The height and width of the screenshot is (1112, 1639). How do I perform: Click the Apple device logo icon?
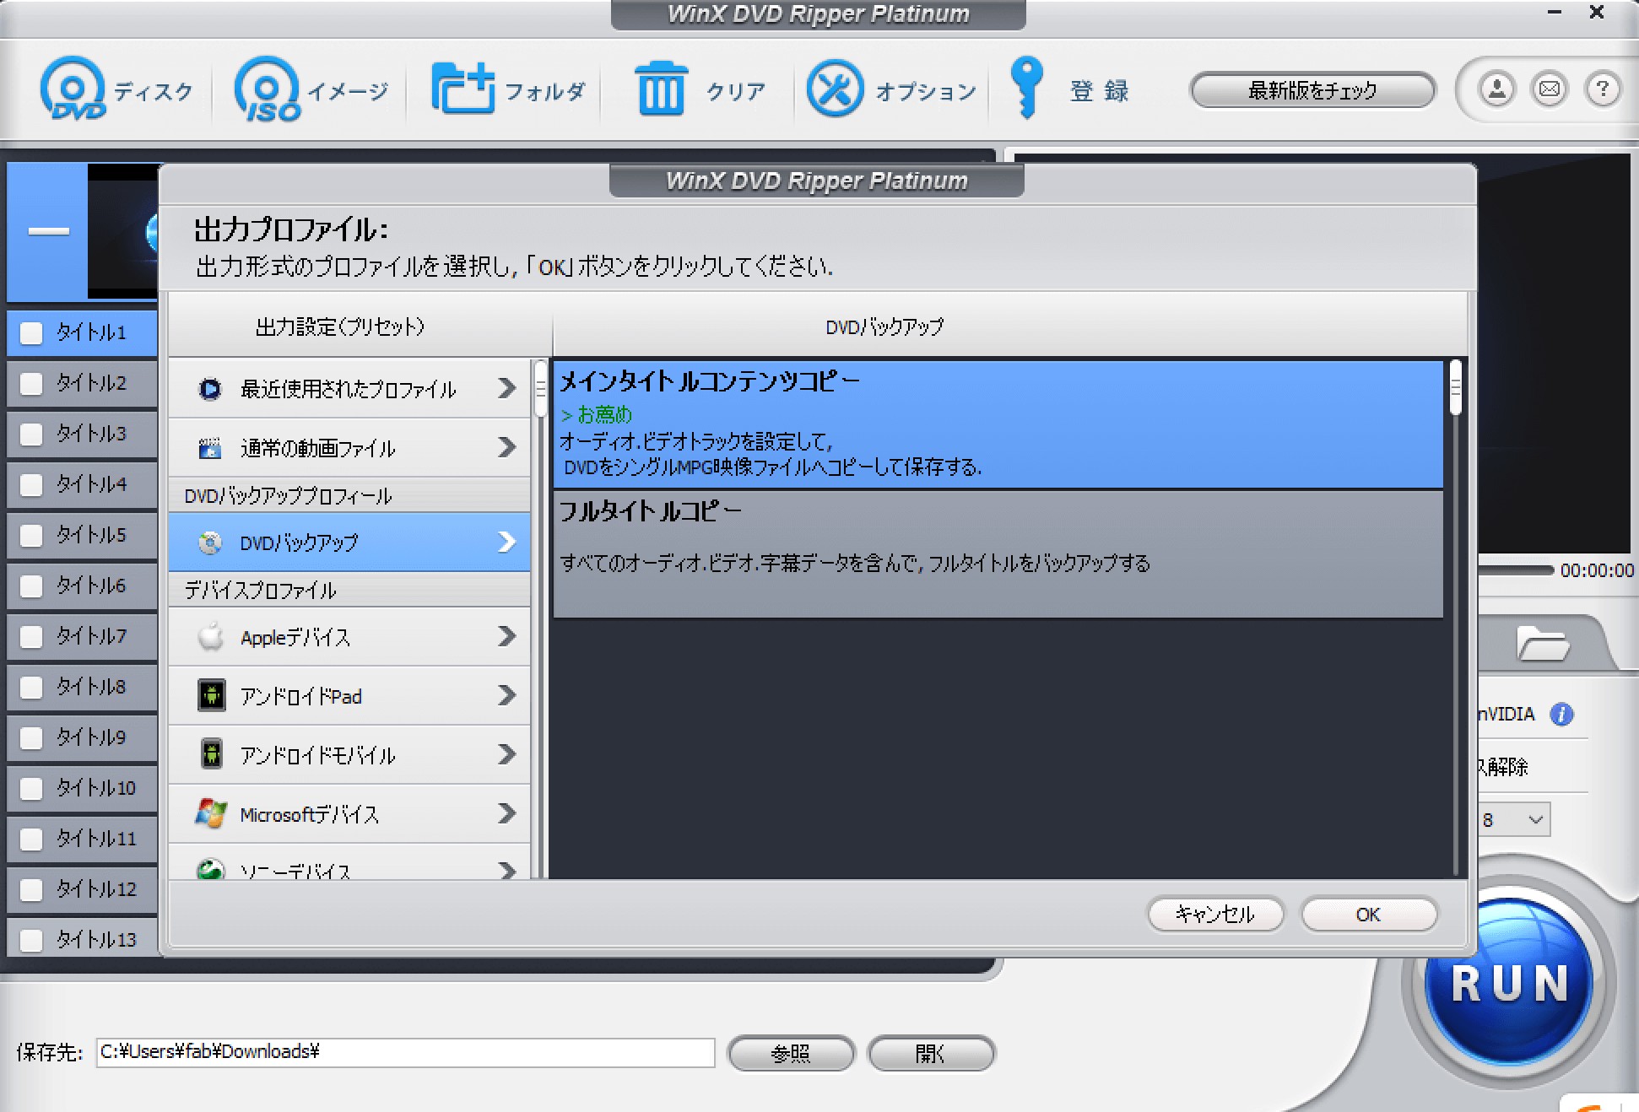click(x=210, y=636)
